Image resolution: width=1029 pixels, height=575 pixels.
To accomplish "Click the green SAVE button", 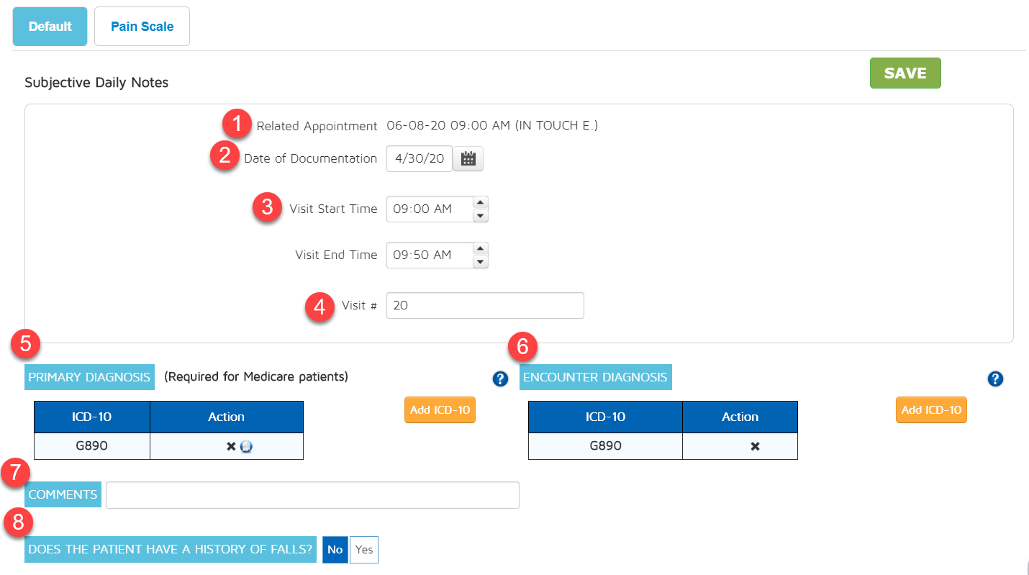I will click(905, 73).
